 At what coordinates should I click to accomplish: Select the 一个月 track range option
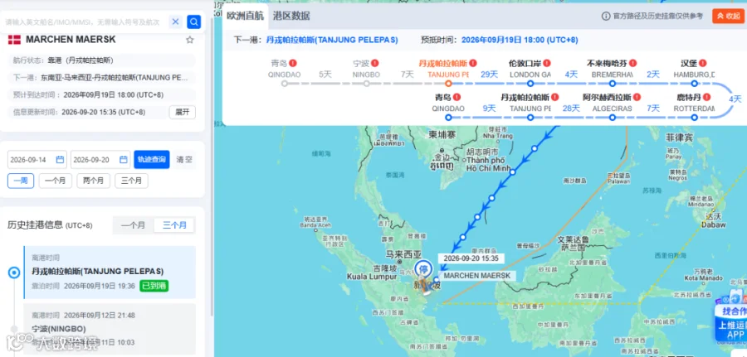56,181
